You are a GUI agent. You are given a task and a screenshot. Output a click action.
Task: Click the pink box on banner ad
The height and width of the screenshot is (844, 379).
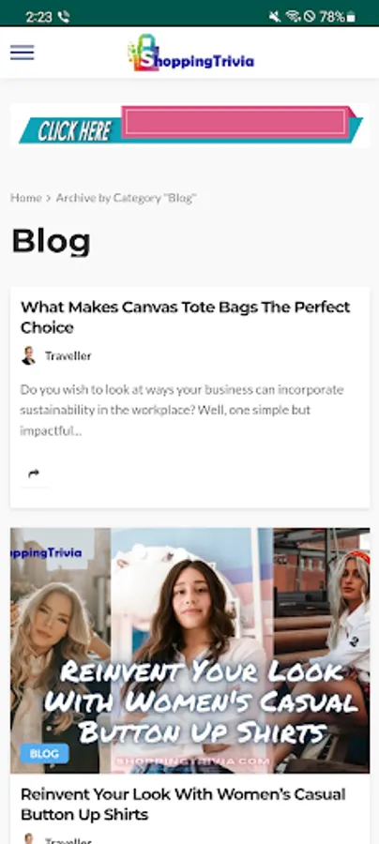coord(235,122)
